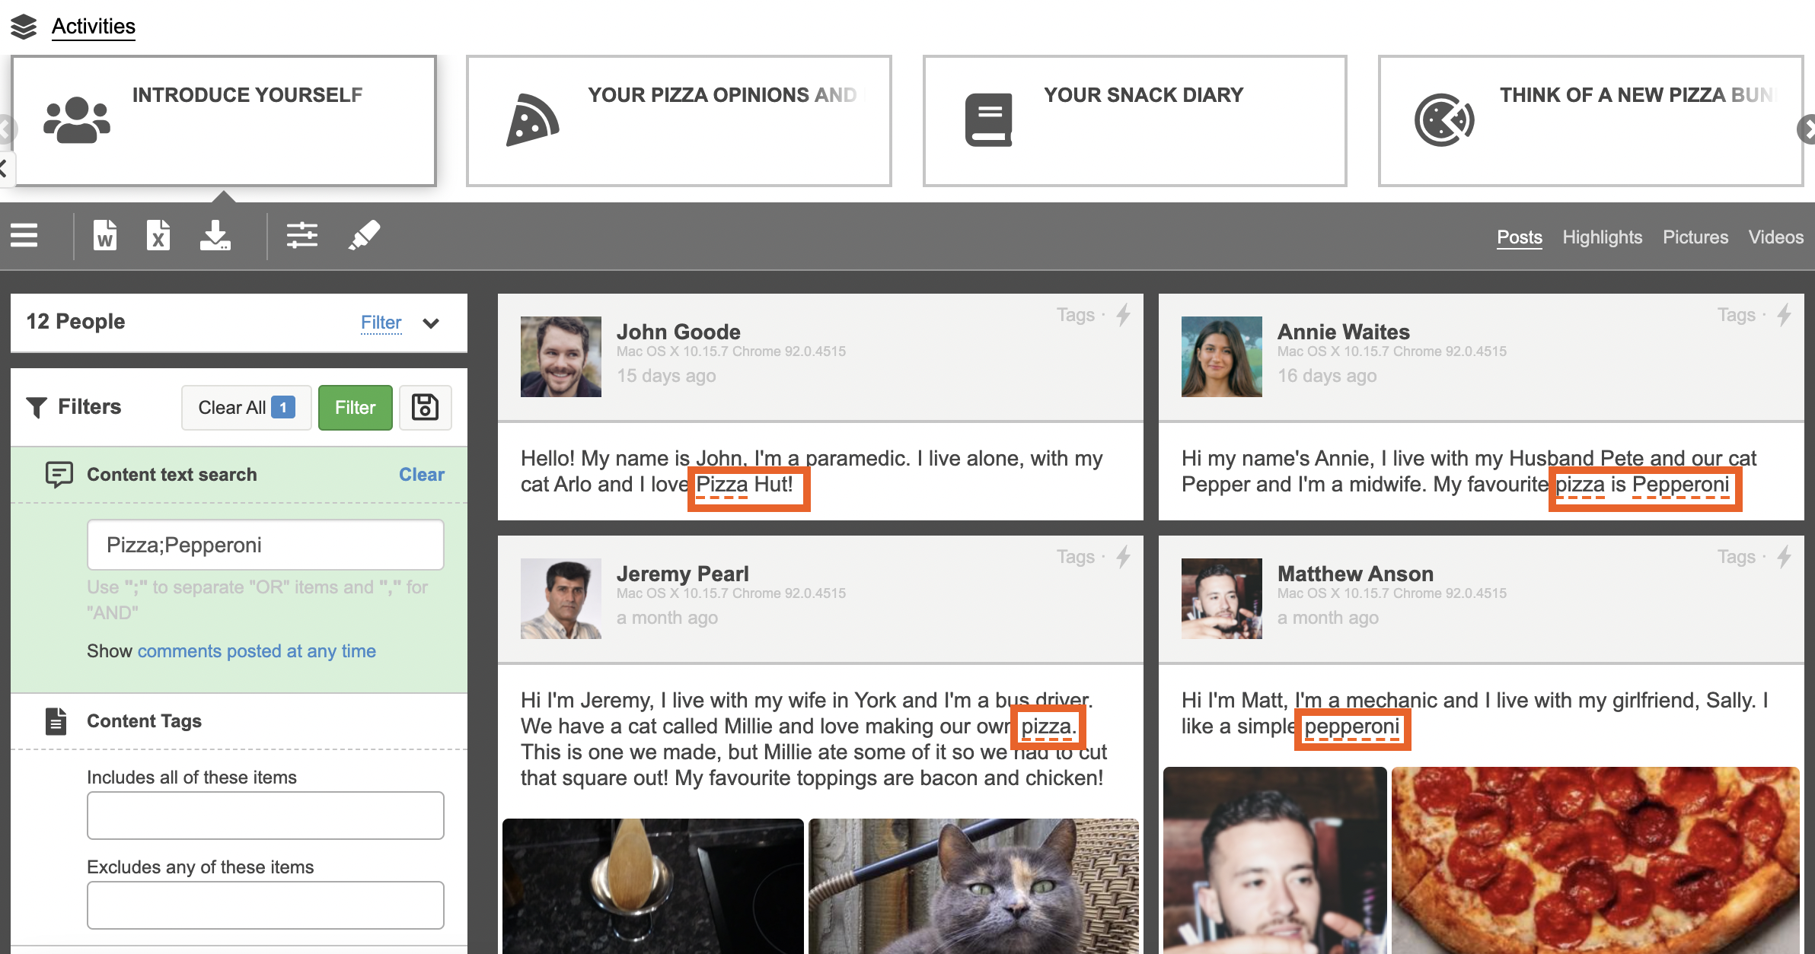Click the download icon in toolbar
The image size is (1815, 954).
point(215,236)
